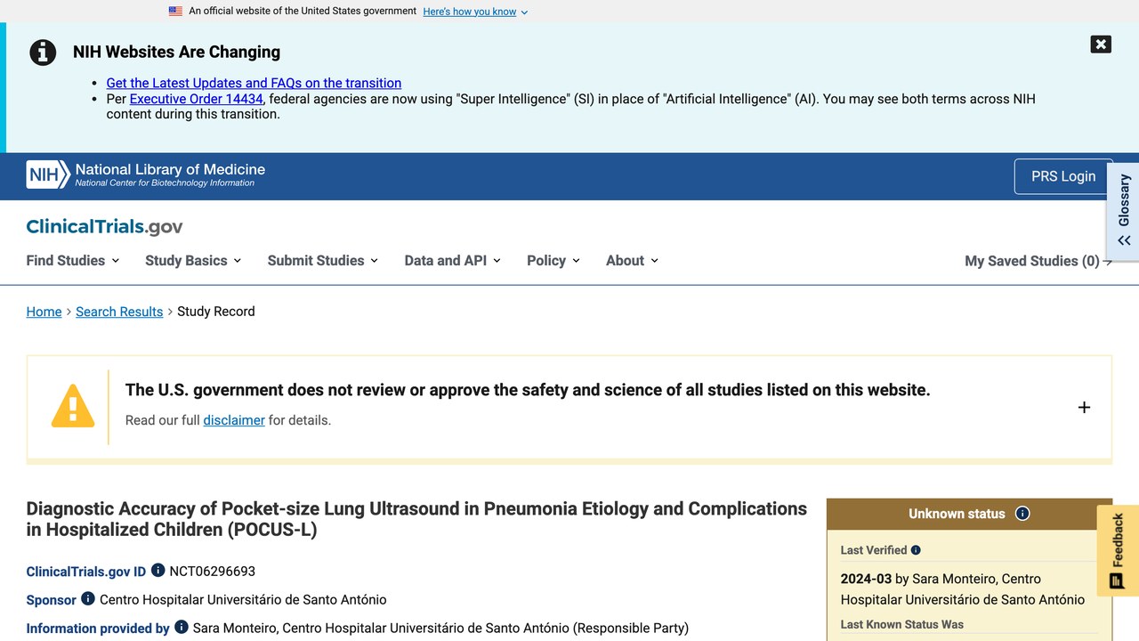Open the full disclaimer link

click(x=234, y=420)
